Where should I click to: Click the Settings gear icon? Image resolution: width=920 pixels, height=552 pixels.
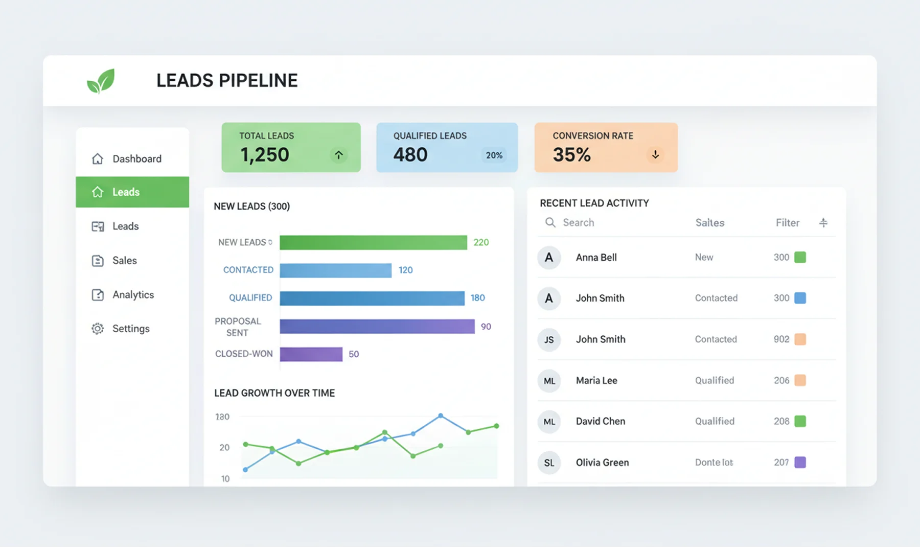point(98,329)
